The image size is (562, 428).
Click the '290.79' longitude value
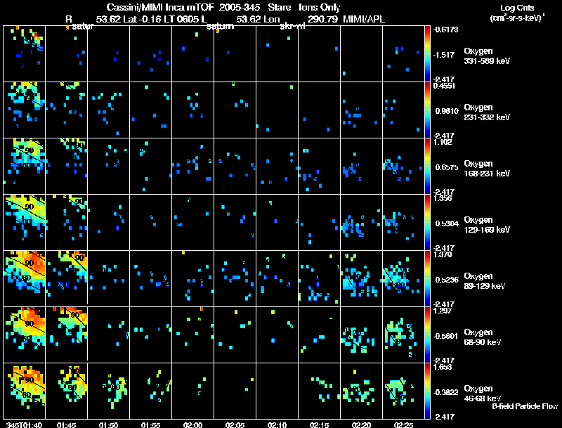tap(322, 19)
